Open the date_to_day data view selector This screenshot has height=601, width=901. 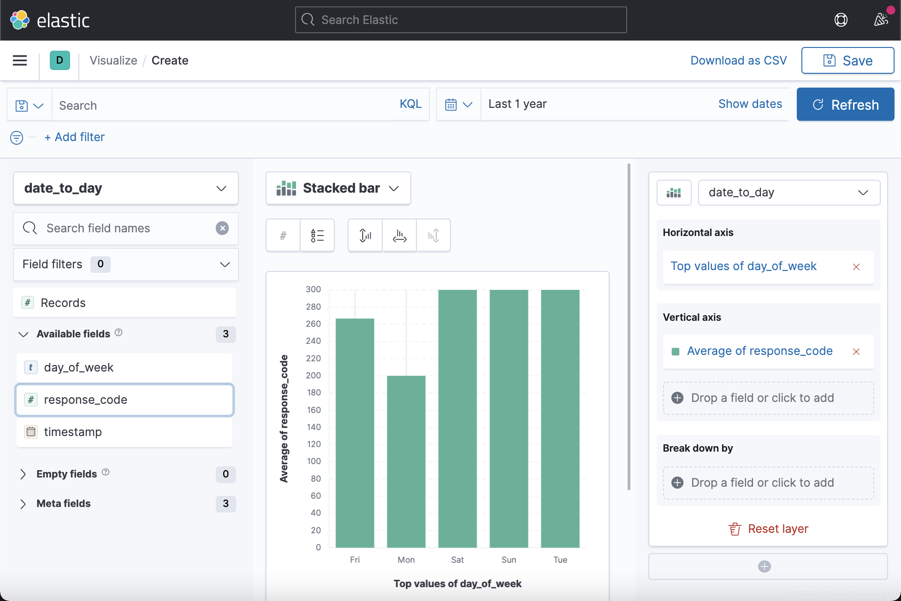click(x=125, y=188)
